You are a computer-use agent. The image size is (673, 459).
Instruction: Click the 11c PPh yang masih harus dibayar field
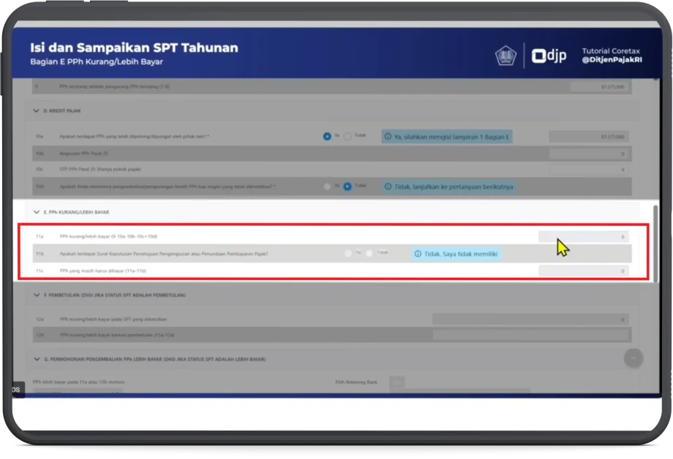coord(583,271)
